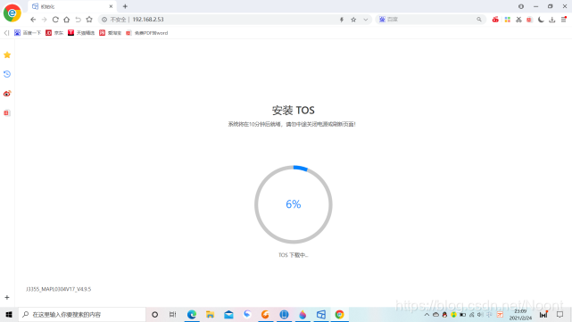Open Cortana circle on taskbar
The image size is (572, 322).
pyautogui.click(x=154, y=314)
